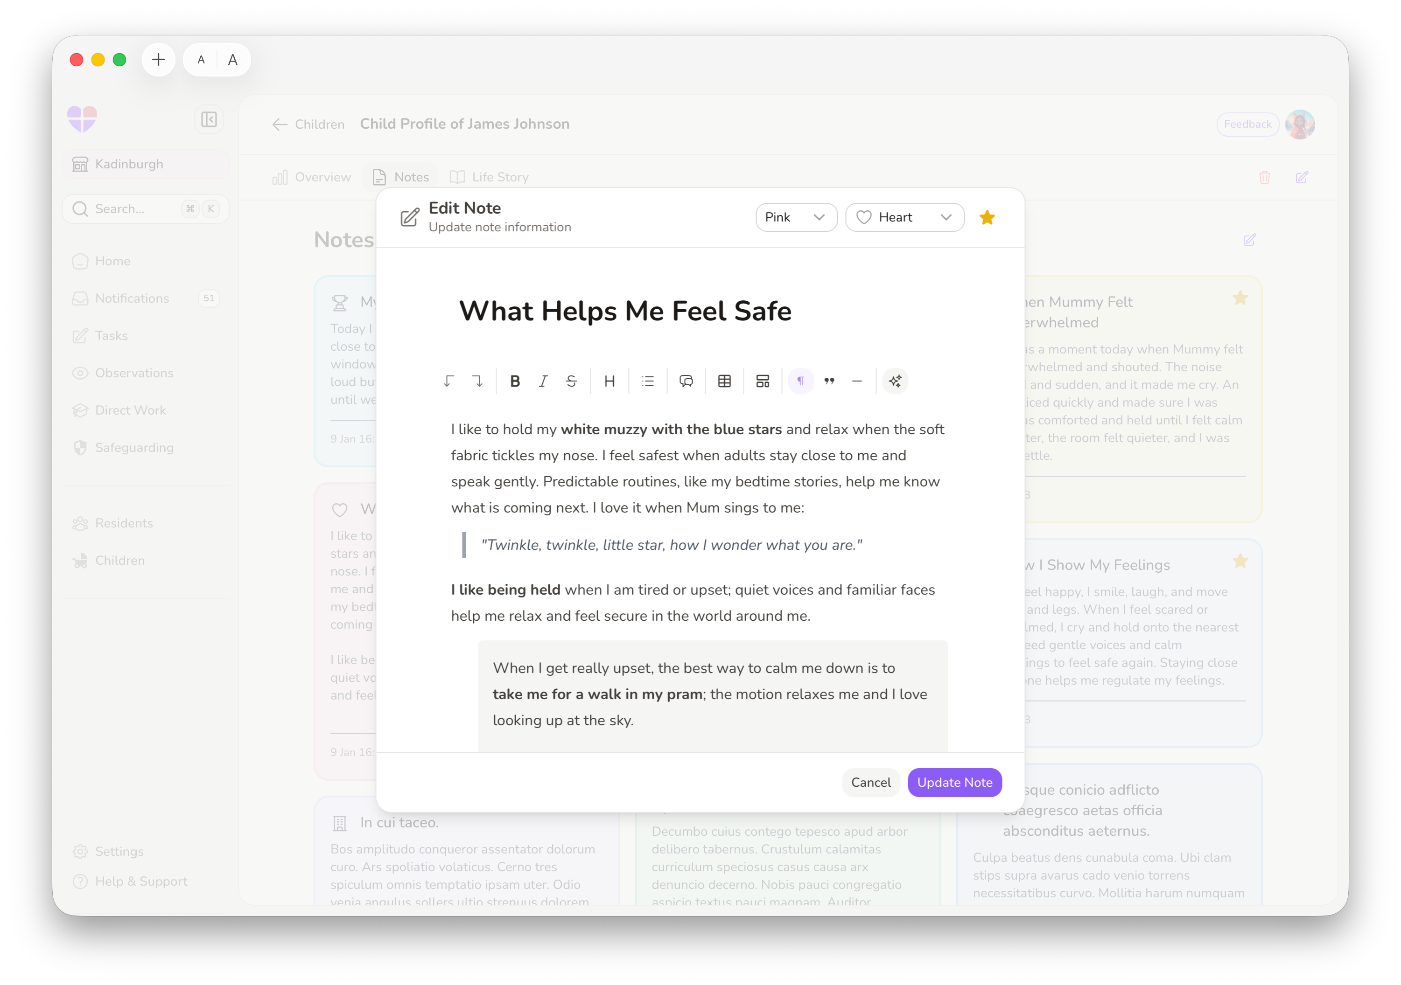Click the bullet list icon
Image resolution: width=1401 pixels, height=985 pixels.
tap(648, 381)
